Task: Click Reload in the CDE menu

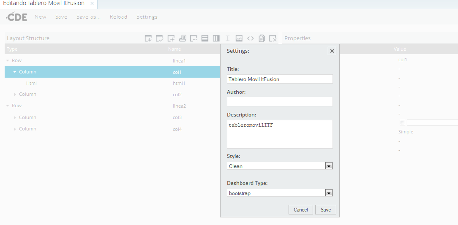Action: pyautogui.click(x=119, y=17)
